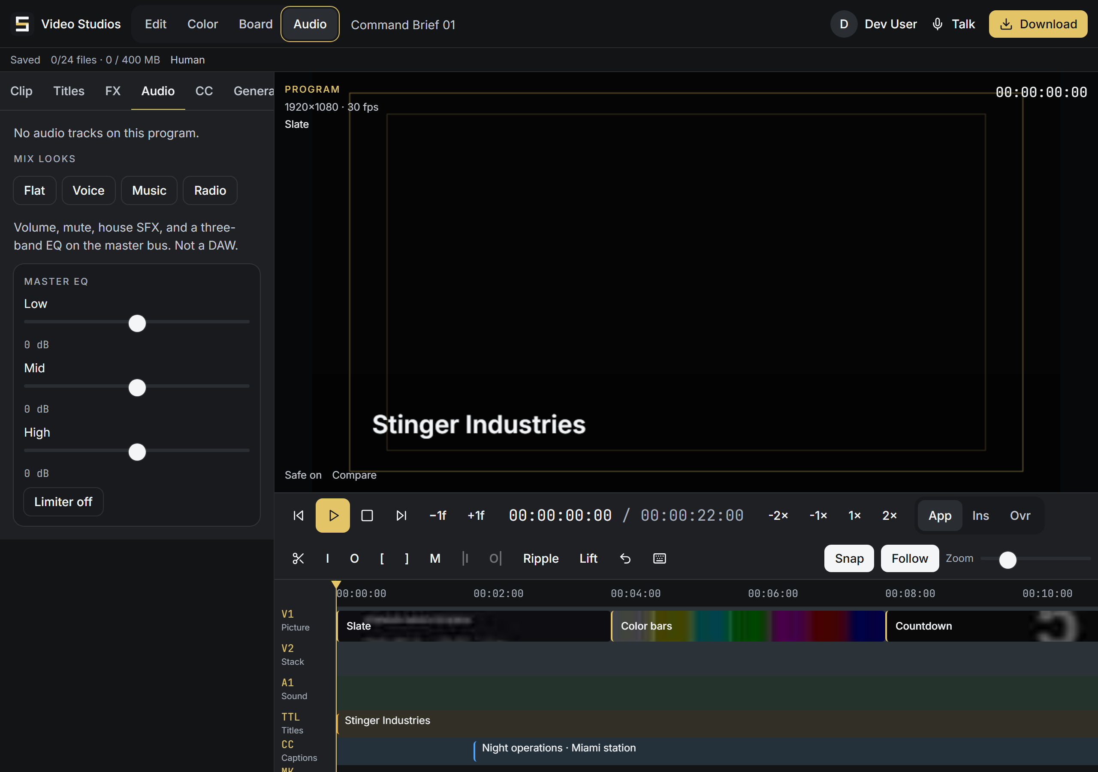Switch to the FX panel tab

[x=113, y=91]
